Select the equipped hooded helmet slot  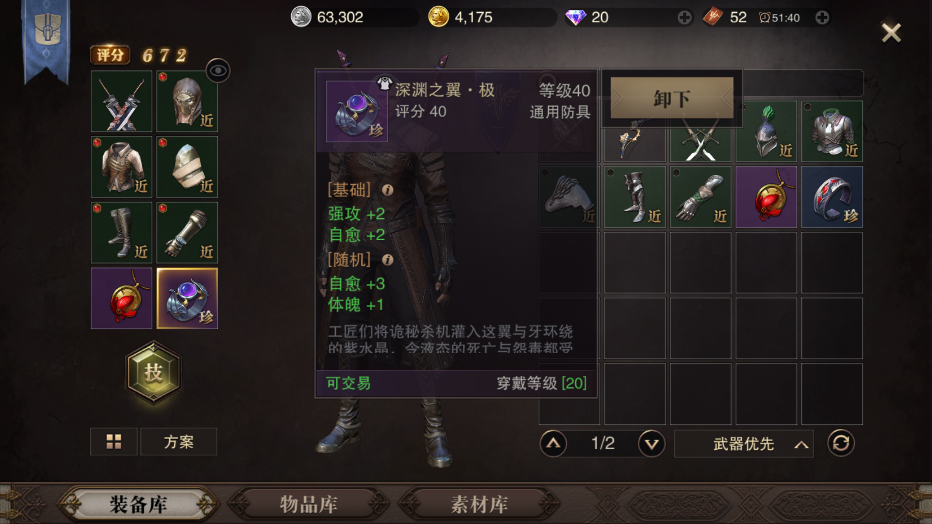click(187, 101)
